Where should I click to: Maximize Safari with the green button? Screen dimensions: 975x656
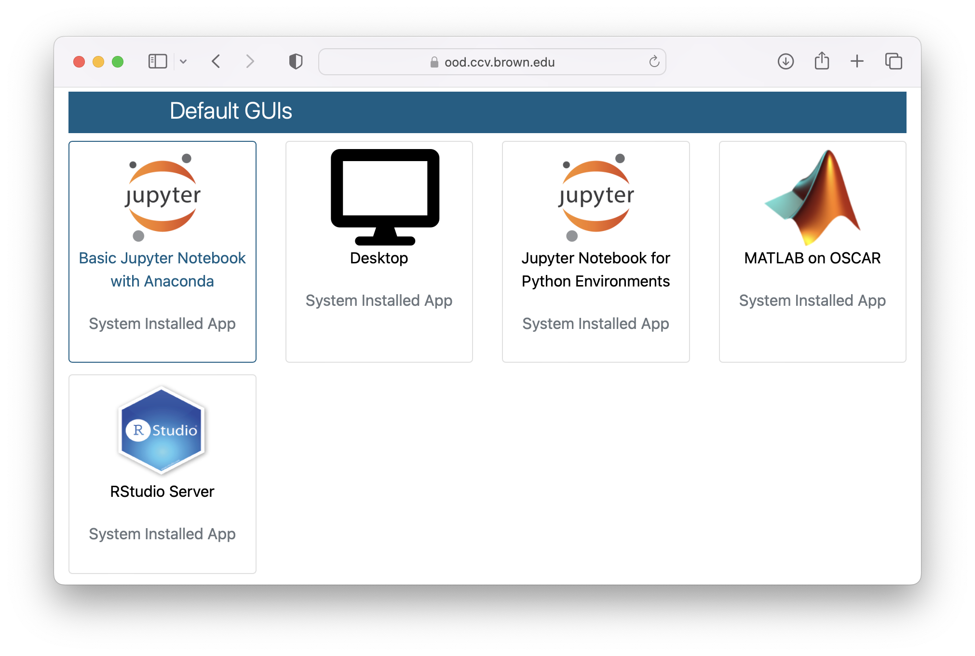[118, 62]
